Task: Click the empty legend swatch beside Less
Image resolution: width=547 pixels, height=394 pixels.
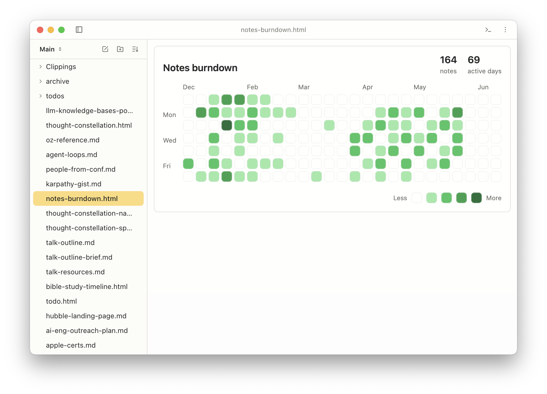Action: coord(417,198)
